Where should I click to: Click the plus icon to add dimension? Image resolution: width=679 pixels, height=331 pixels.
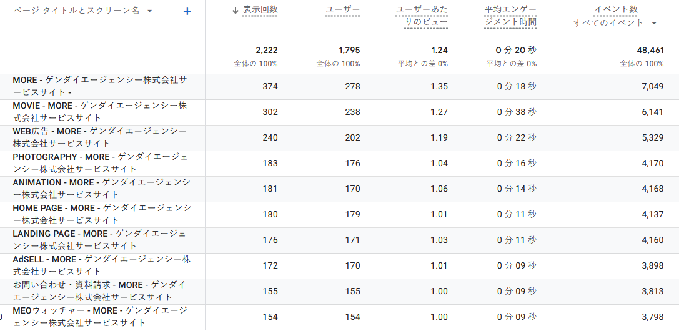pyautogui.click(x=187, y=11)
